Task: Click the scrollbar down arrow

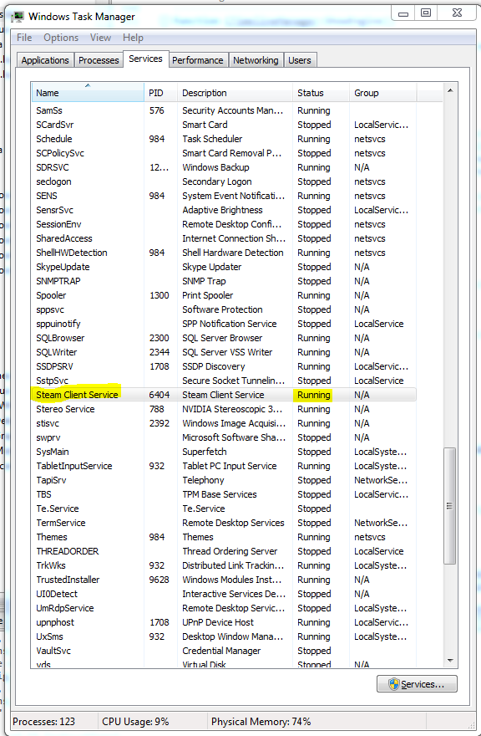Action: (450, 661)
